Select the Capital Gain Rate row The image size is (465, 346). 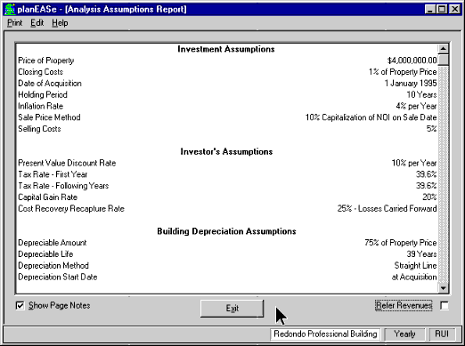pyautogui.click(x=227, y=197)
